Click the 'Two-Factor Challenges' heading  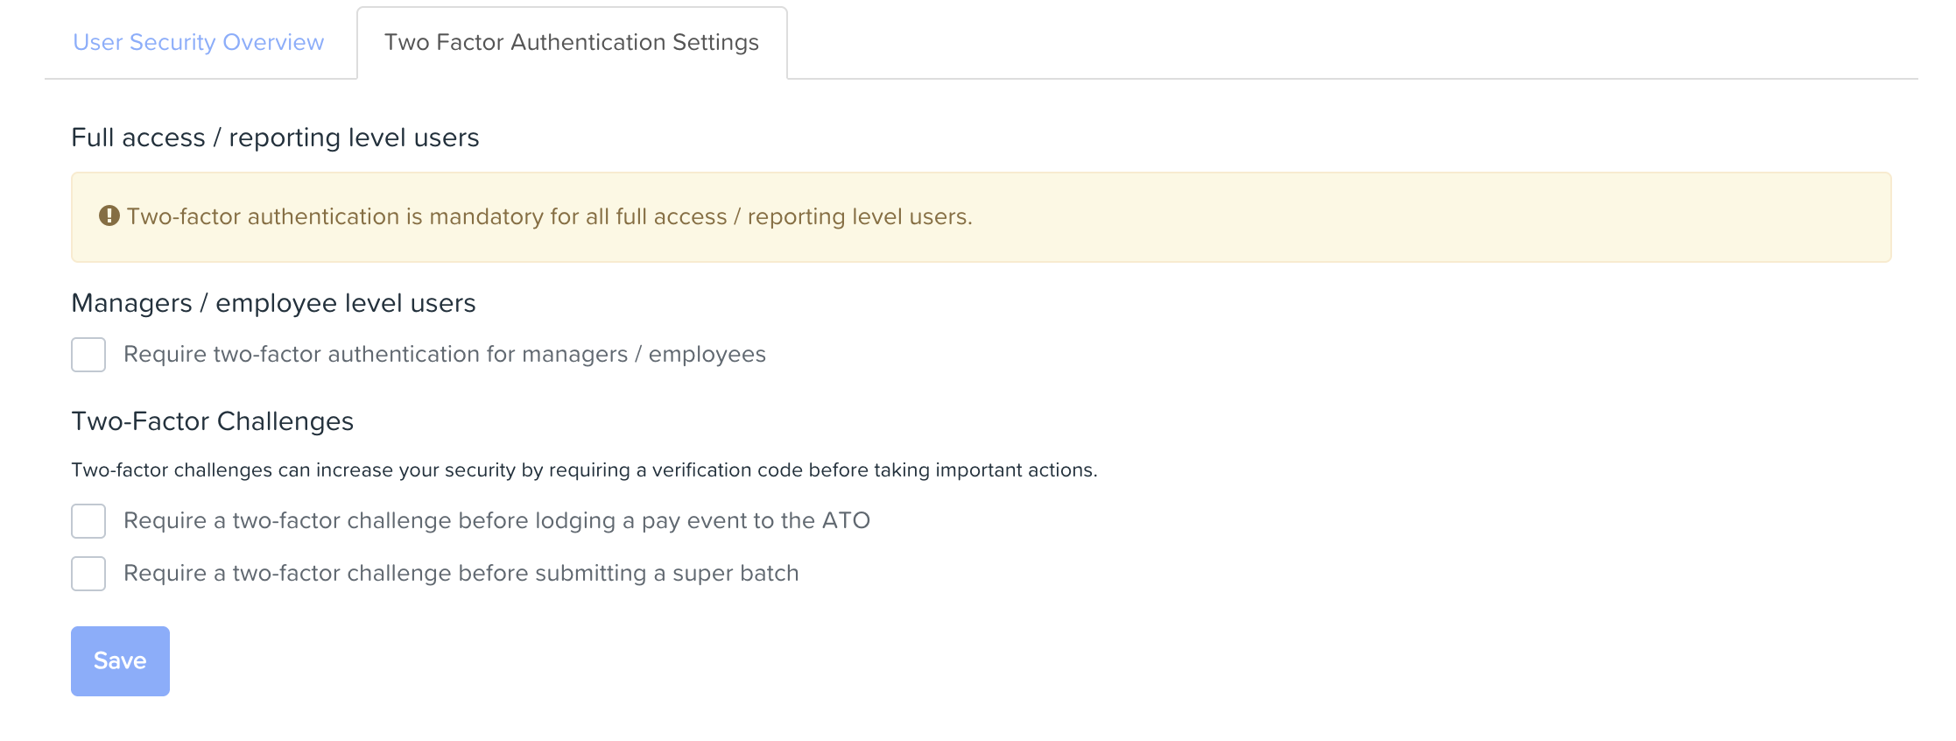(x=212, y=421)
